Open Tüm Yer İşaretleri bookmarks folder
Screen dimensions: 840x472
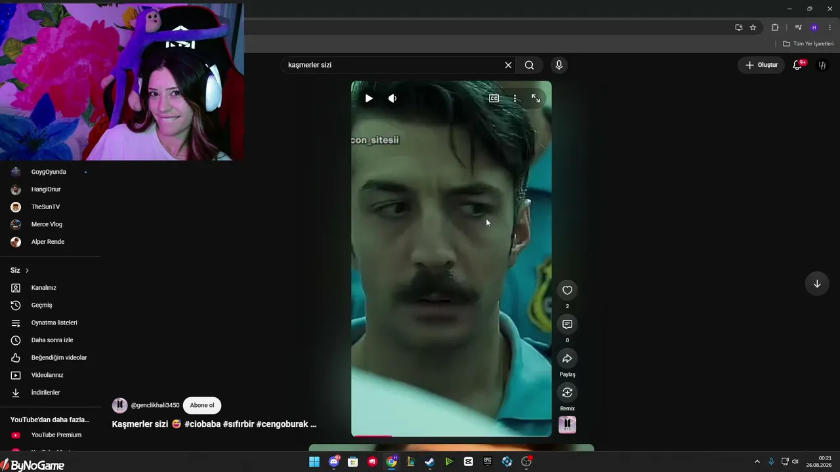point(808,44)
